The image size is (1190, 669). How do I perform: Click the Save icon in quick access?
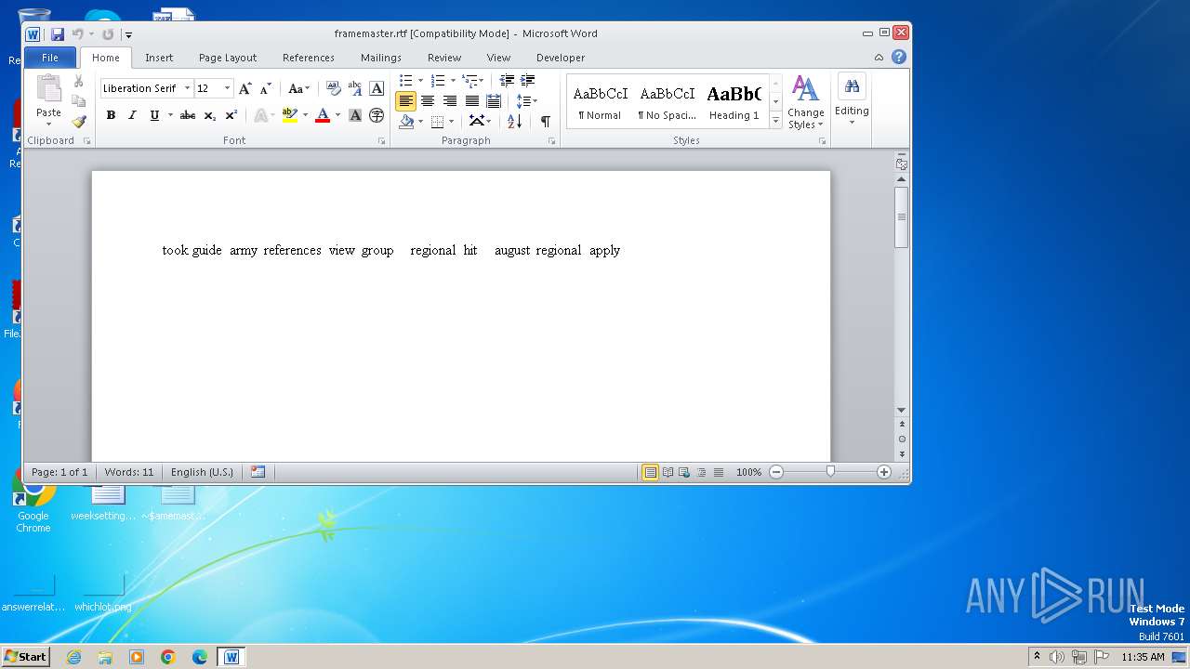(58, 34)
